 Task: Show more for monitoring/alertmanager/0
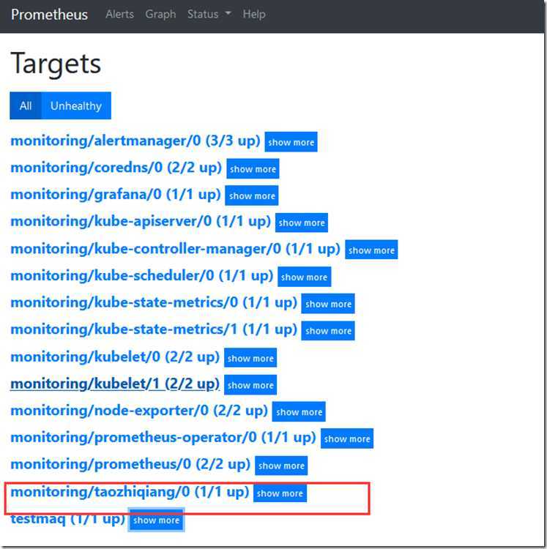tap(291, 142)
